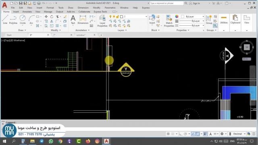Click the Erase tool icon
258x145 pixels.
pyautogui.click(x=65, y=17)
